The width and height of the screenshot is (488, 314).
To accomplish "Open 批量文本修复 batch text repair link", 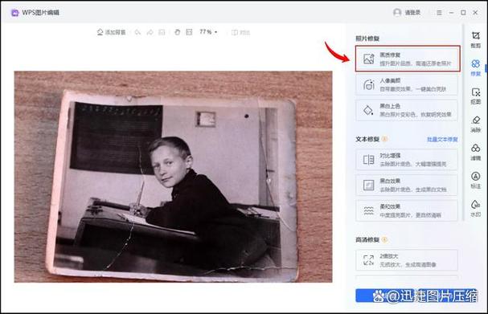I will click(442, 139).
